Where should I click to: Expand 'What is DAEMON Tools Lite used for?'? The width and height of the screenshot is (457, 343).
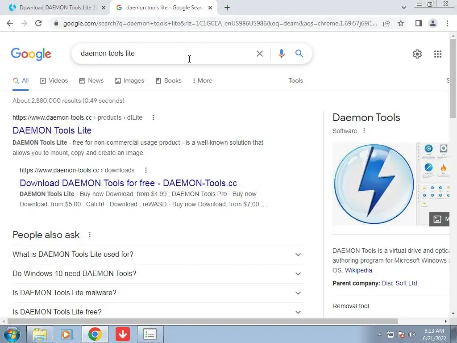click(x=158, y=254)
